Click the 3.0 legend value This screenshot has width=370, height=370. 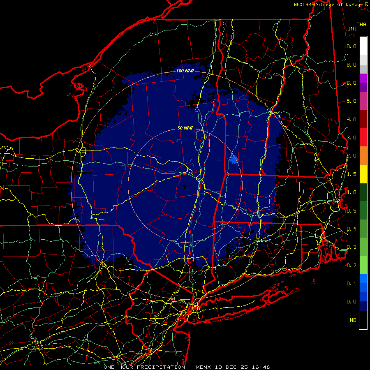[x=351, y=138]
